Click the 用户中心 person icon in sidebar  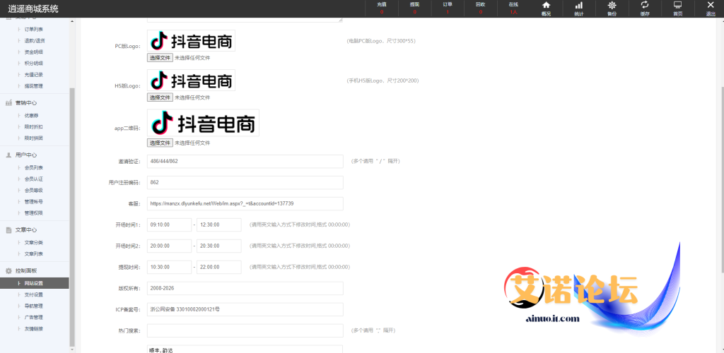(8, 155)
